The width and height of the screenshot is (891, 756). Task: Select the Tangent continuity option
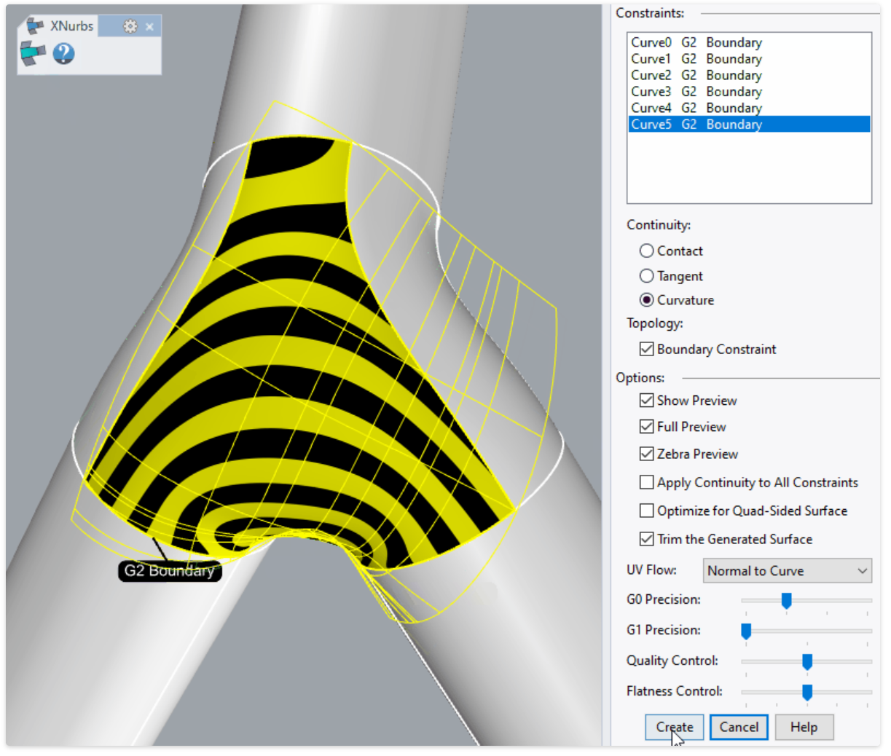coord(646,275)
